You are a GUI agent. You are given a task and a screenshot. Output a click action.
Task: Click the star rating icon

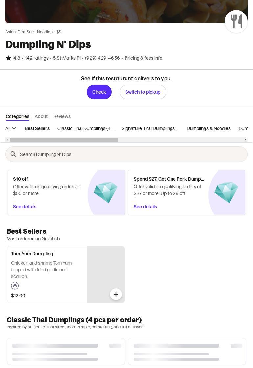9,58
